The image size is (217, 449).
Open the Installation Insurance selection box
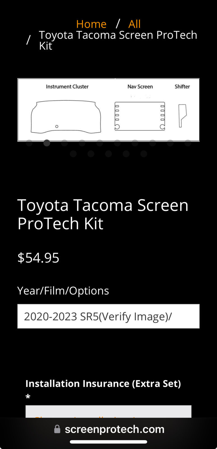[x=108, y=411]
